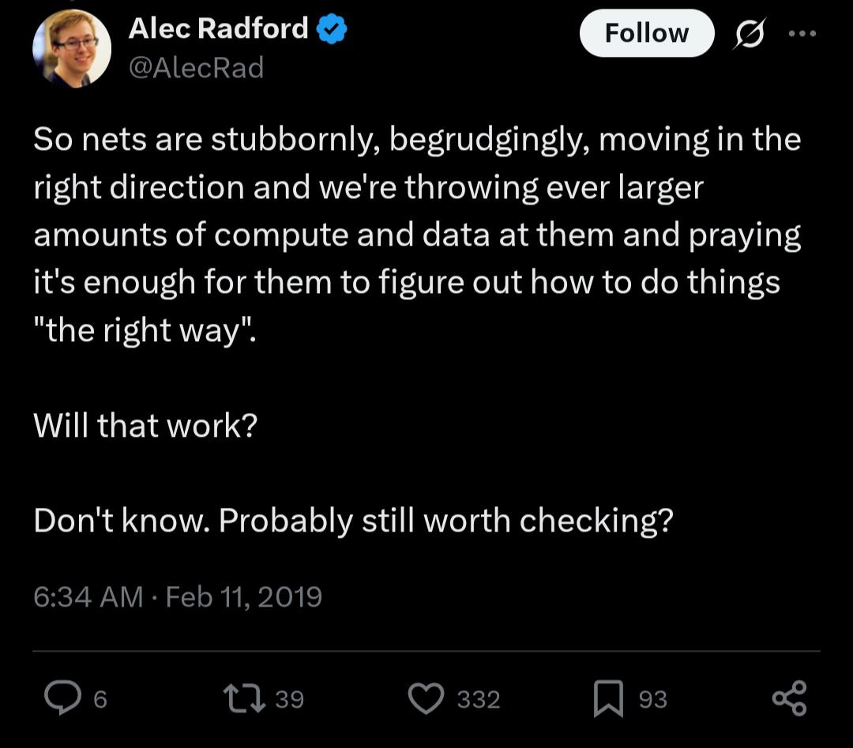Viewport: 853px width, 748px height.
Task: Click the "Will that work?" line
Action: click(x=145, y=427)
